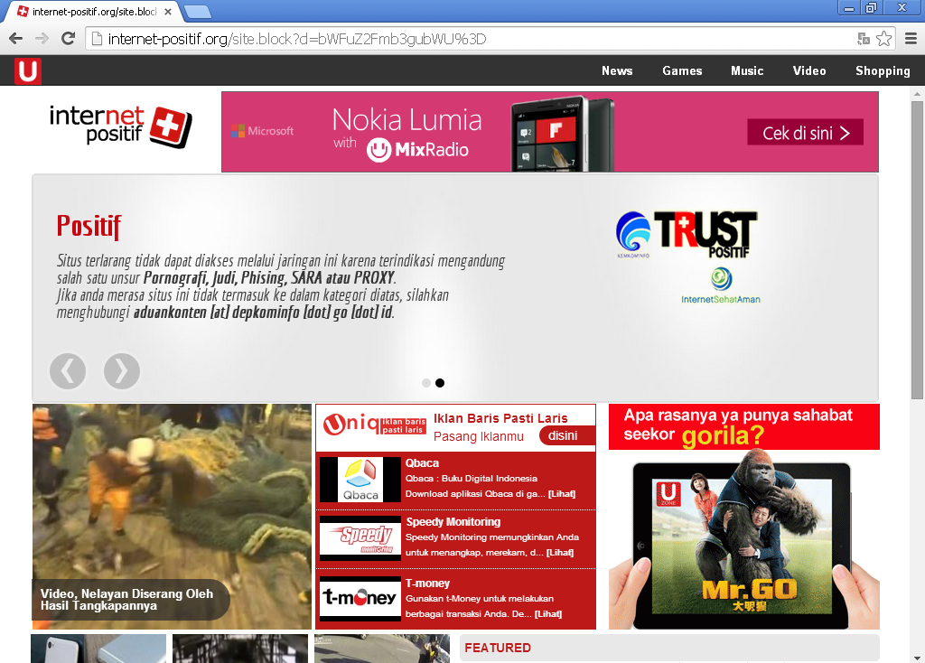Open the Shopping menu item
This screenshot has height=663, width=925.
tap(883, 71)
